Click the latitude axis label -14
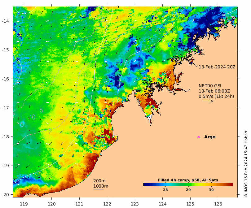The width and height of the screenshot is (251, 208). (5, 21)
